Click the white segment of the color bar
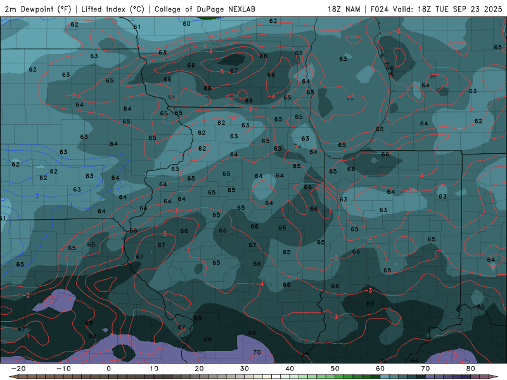Screen dimensions: 507x380 point(276,376)
